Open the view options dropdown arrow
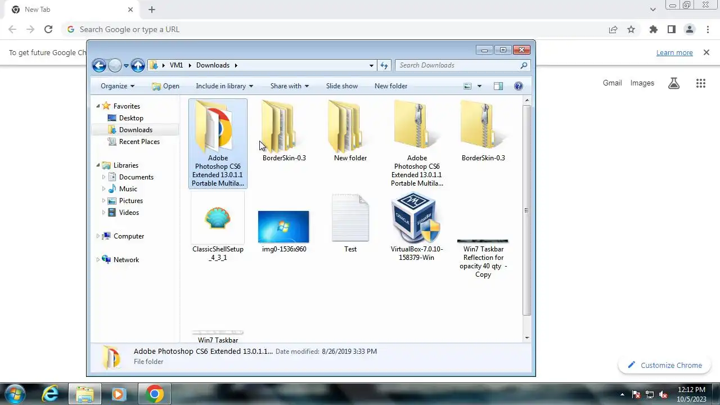 (x=479, y=86)
